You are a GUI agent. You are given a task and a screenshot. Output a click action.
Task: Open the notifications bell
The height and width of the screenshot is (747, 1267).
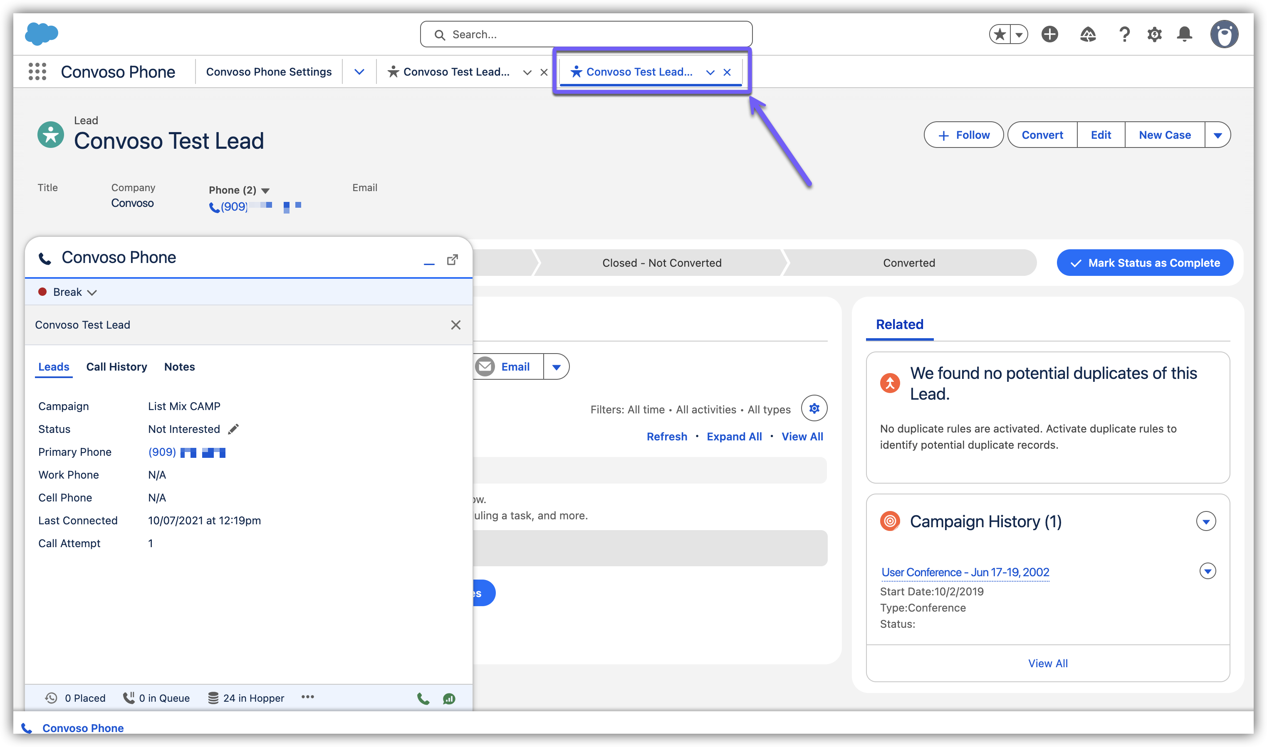pyautogui.click(x=1184, y=34)
